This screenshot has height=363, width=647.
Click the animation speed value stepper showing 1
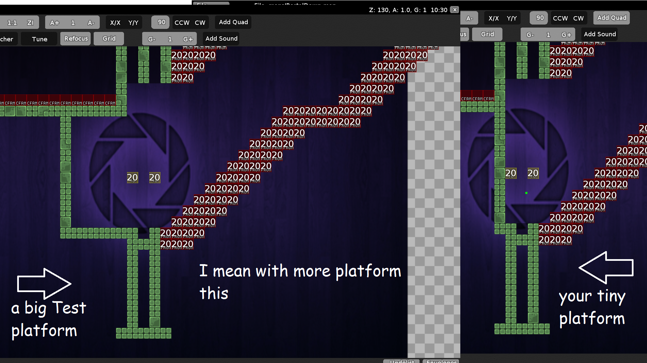pyautogui.click(x=72, y=22)
